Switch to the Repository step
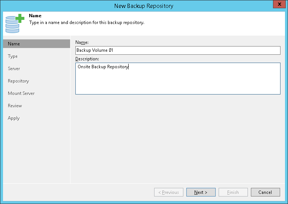The height and width of the screenshot is (204, 288). click(18, 81)
